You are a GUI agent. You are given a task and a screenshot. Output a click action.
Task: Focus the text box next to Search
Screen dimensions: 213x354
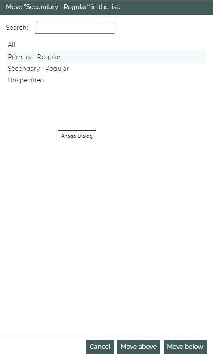[x=74, y=28]
